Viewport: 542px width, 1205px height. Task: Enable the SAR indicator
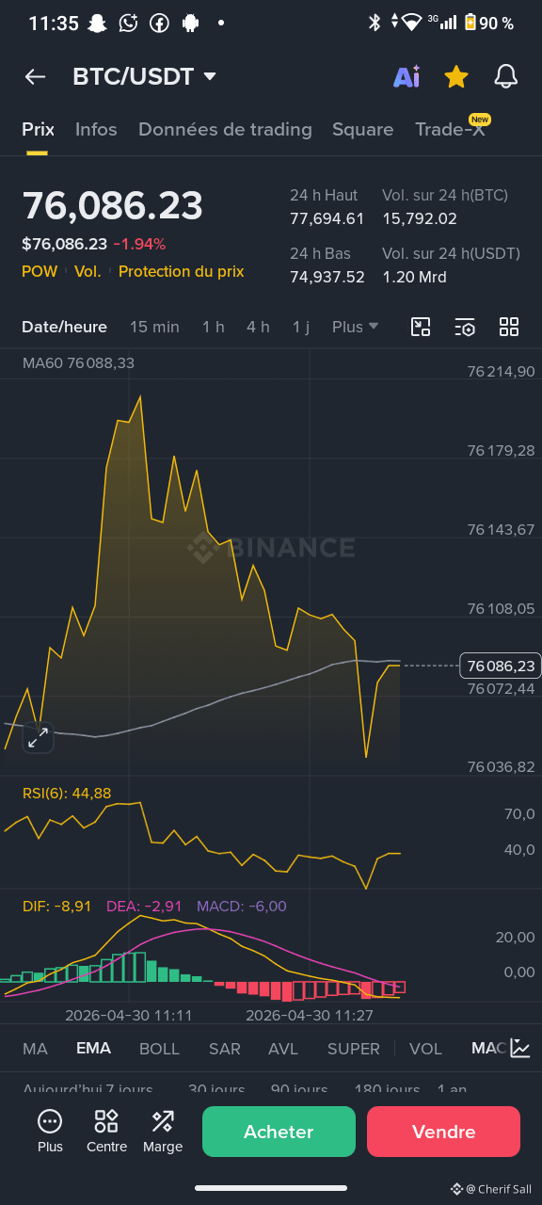click(x=224, y=1049)
